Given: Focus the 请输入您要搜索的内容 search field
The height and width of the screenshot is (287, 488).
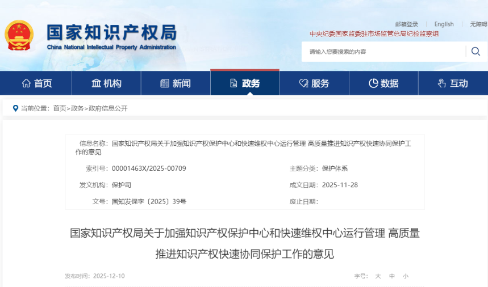Looking at the screenshot, I should [383, 52].
